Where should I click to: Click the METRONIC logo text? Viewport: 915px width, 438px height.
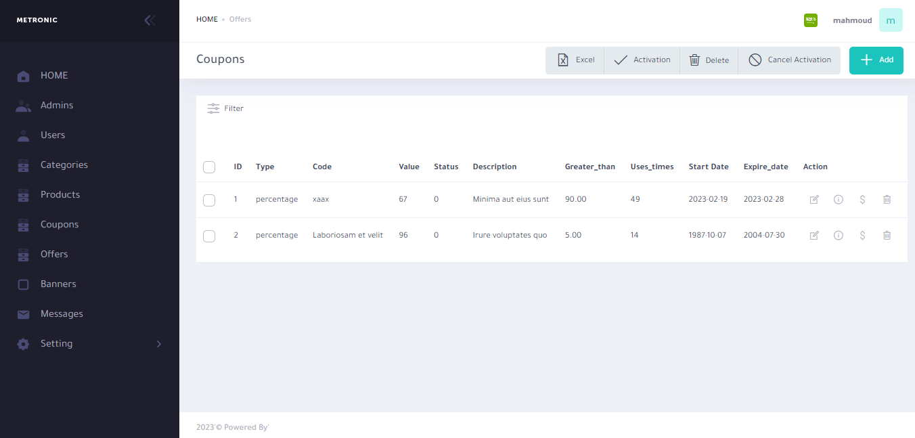(x=37, y=20)
